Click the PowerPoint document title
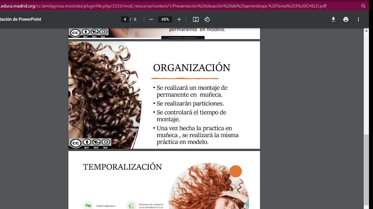The height and width of the screenshot is (209, 373). (x=21, y=19)
